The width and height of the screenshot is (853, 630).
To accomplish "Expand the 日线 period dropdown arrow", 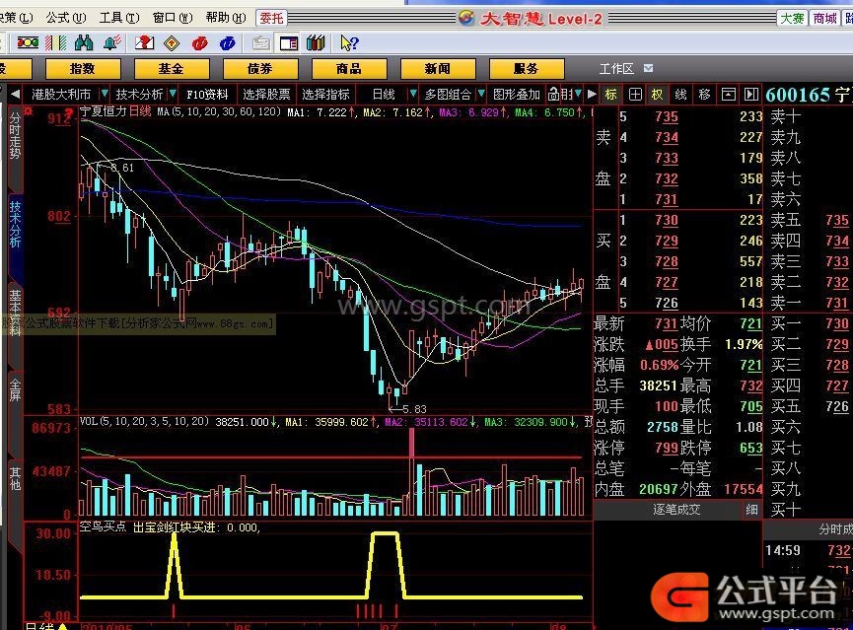I will 413,94.
